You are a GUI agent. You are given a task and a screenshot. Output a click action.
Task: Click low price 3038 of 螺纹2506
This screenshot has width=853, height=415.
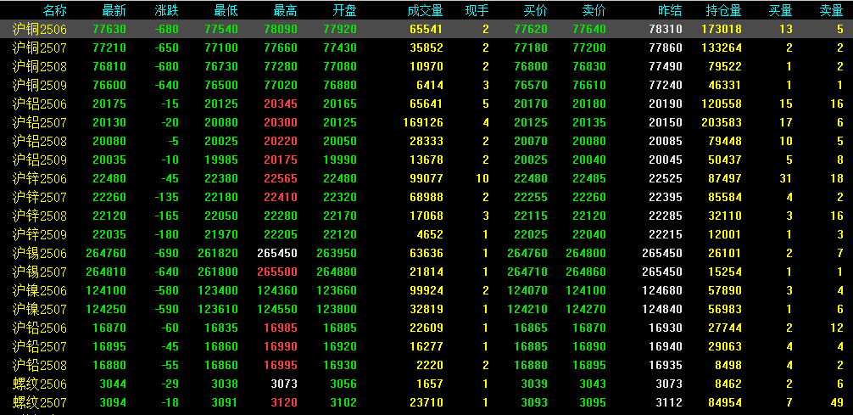(225, 384)
